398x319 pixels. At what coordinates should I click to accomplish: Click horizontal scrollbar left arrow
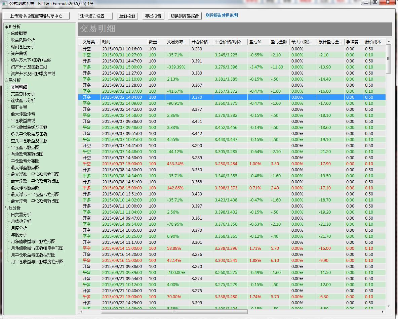[80, 312]
